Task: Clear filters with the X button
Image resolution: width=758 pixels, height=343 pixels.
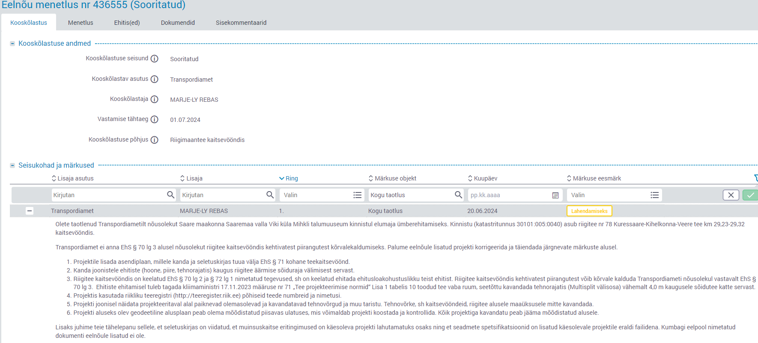Action: (731, 195)
